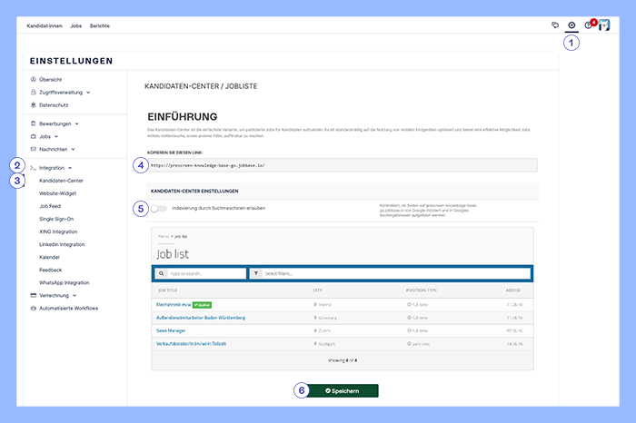
Task: Select Single Sign-On in the sidebar
Action: pyautogui.click(x=56, y=219)
